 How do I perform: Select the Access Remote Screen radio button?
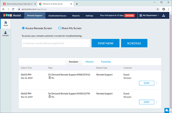(x=23, y=28)
